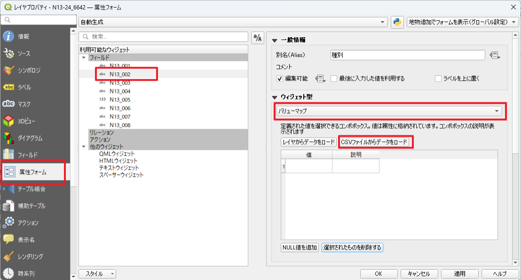Open the レンダリング rendering brush icon

pyautogui.click(x=8, y=257)
